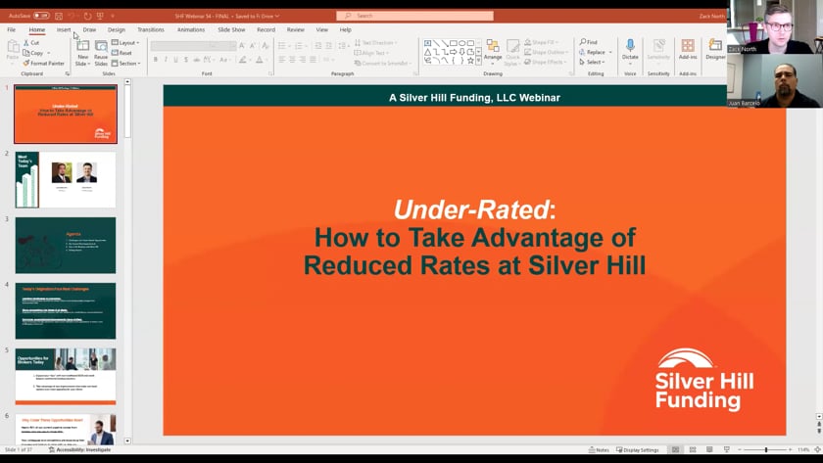
Task: Open the File menu
Action: coord(12,30)
